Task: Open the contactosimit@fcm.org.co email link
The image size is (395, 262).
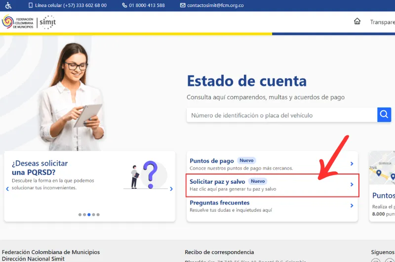Action: (215, 5)
